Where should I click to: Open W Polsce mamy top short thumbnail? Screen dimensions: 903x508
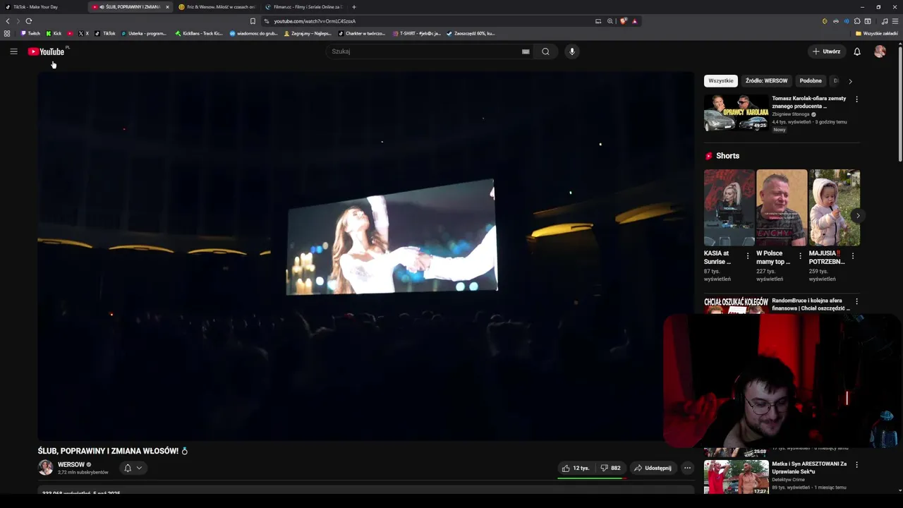[x=782, y=207]
